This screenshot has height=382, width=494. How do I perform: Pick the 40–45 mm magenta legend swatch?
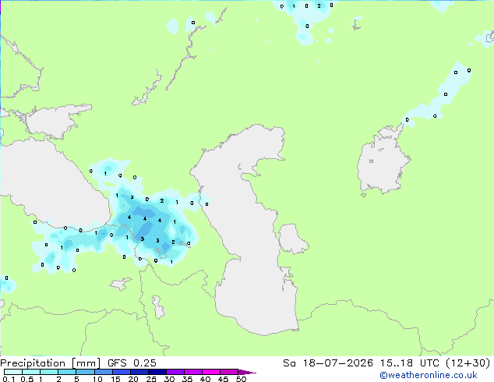point(211,372)
